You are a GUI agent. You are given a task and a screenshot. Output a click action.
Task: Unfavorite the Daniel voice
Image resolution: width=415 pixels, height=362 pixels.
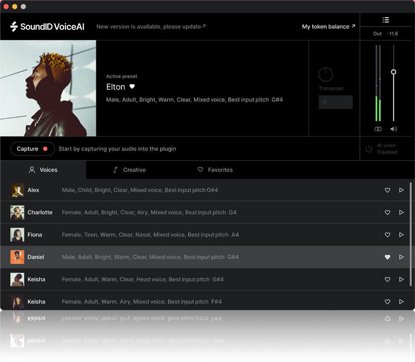(x=387, y=257)
